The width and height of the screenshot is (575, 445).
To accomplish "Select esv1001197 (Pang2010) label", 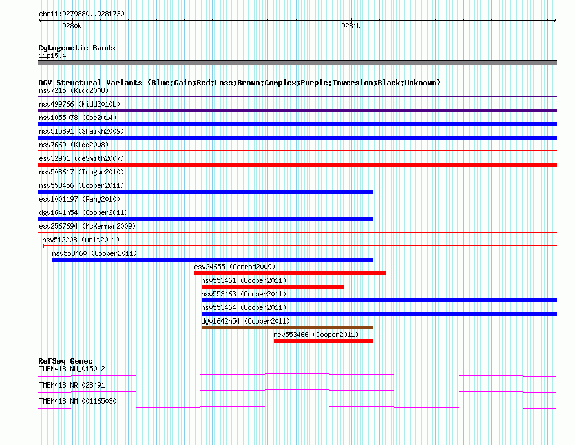I will pyautogui.click(x=79, y=199).
